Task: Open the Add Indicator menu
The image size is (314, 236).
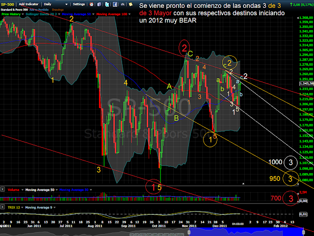Action: (x=28, y=4)
